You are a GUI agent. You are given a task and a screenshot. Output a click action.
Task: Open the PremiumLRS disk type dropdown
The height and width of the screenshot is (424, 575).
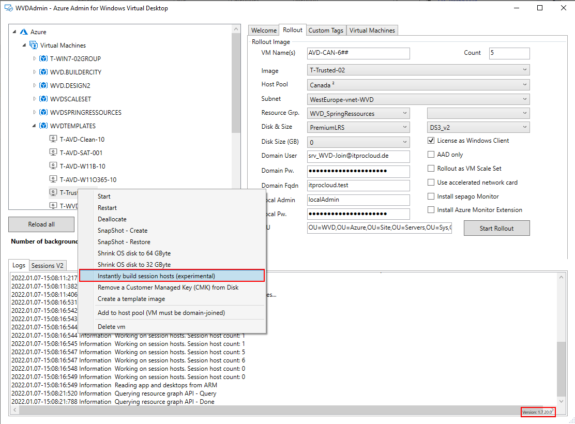[x=359, y=127]
